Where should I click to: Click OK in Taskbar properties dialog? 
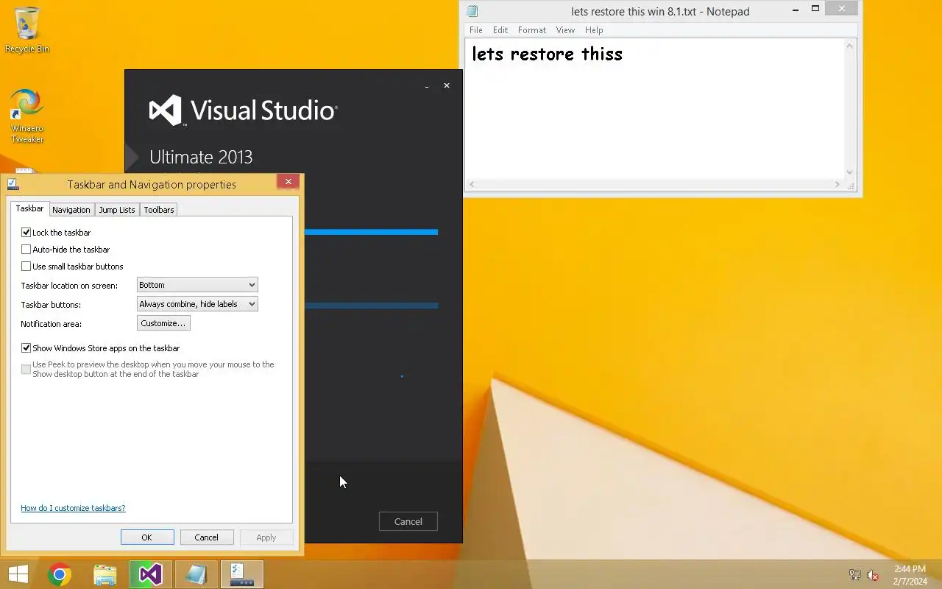point(147,537)
